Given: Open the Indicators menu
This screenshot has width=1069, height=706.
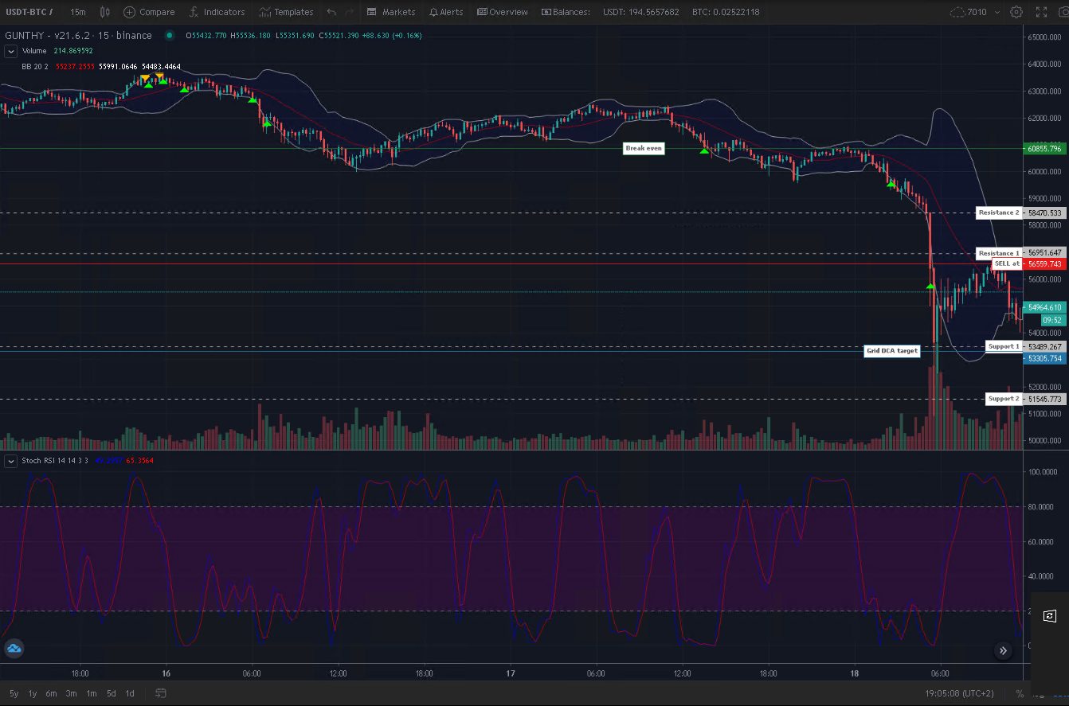Looking at the screenshot, I should coord(217,12).
